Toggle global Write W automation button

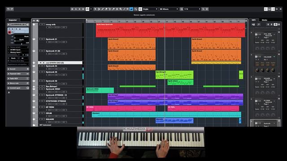click(x=83, y=9)
